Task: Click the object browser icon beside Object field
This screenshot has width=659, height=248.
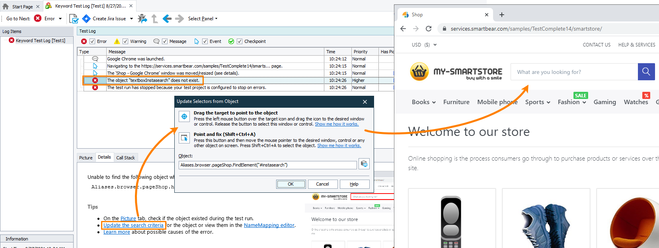Action: point(364,164)
